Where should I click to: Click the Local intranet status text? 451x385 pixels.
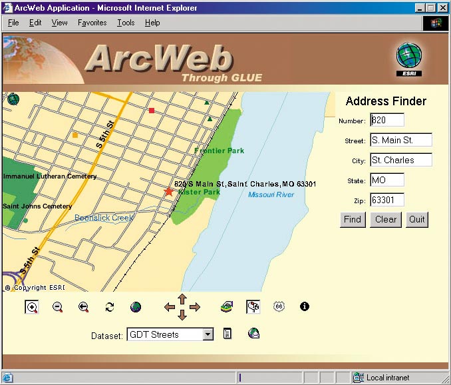point(388,378)
